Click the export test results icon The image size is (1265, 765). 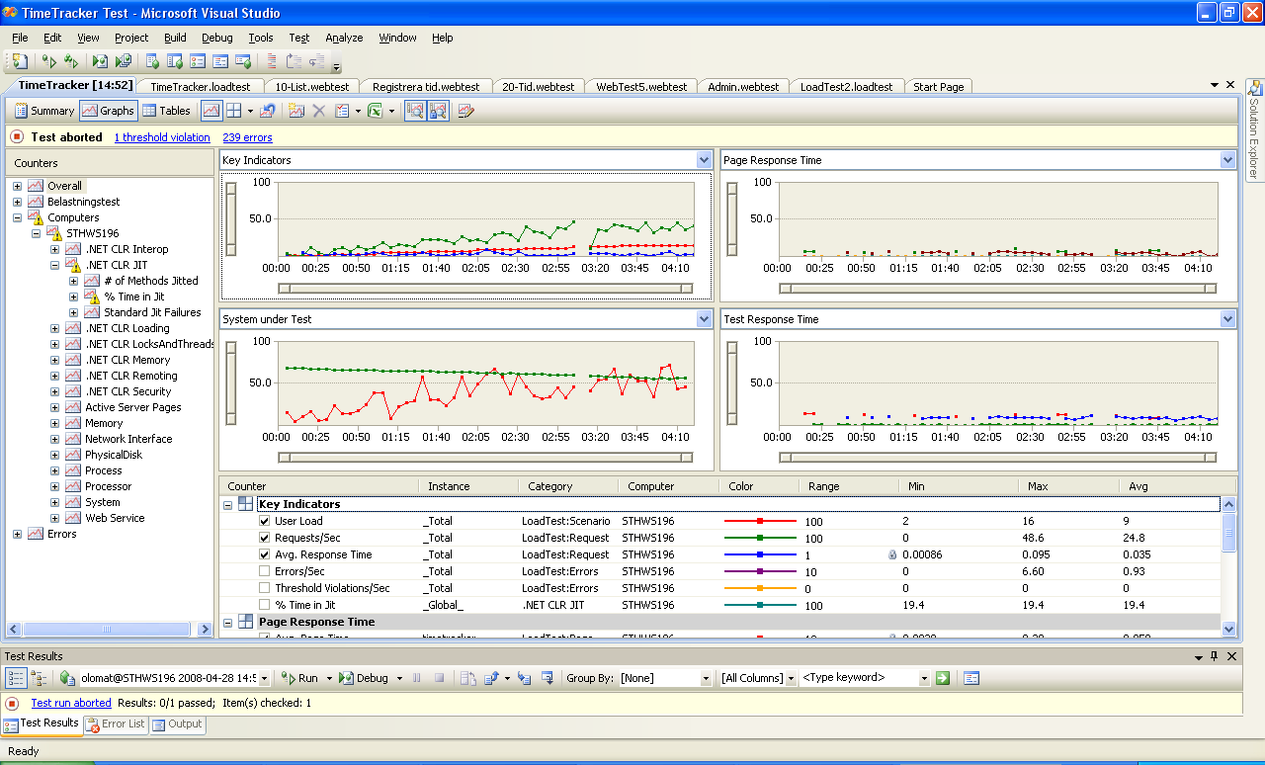coord(491,678)
